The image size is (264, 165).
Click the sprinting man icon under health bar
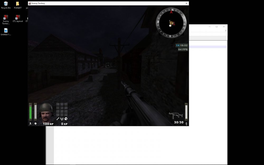(x=30, y=124)
